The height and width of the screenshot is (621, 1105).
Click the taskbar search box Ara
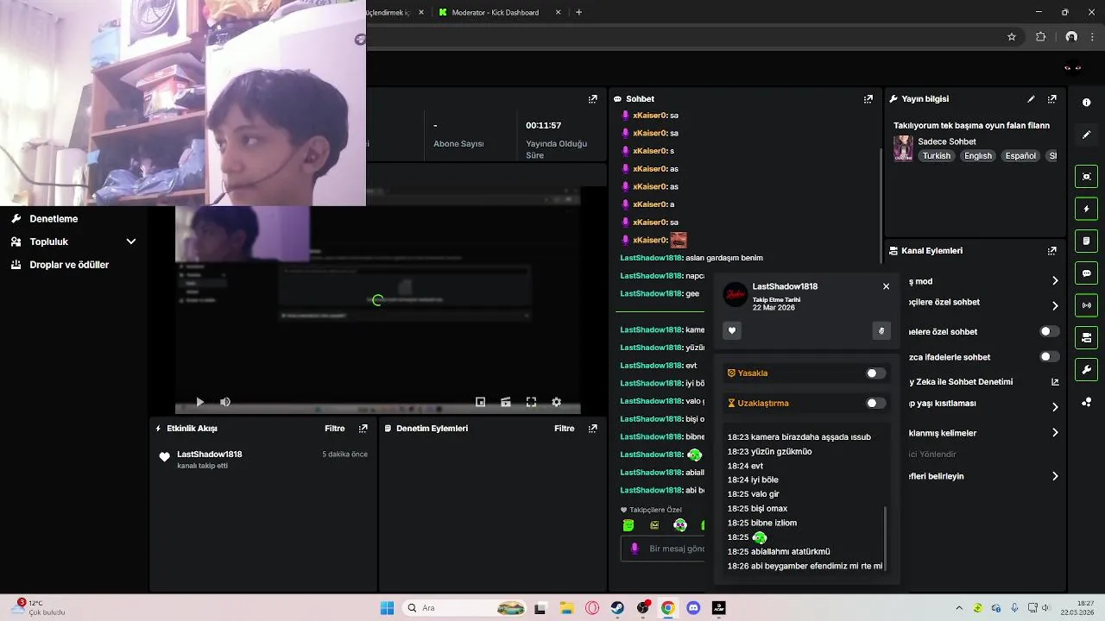pyautogui.click(x=464, y=608)
